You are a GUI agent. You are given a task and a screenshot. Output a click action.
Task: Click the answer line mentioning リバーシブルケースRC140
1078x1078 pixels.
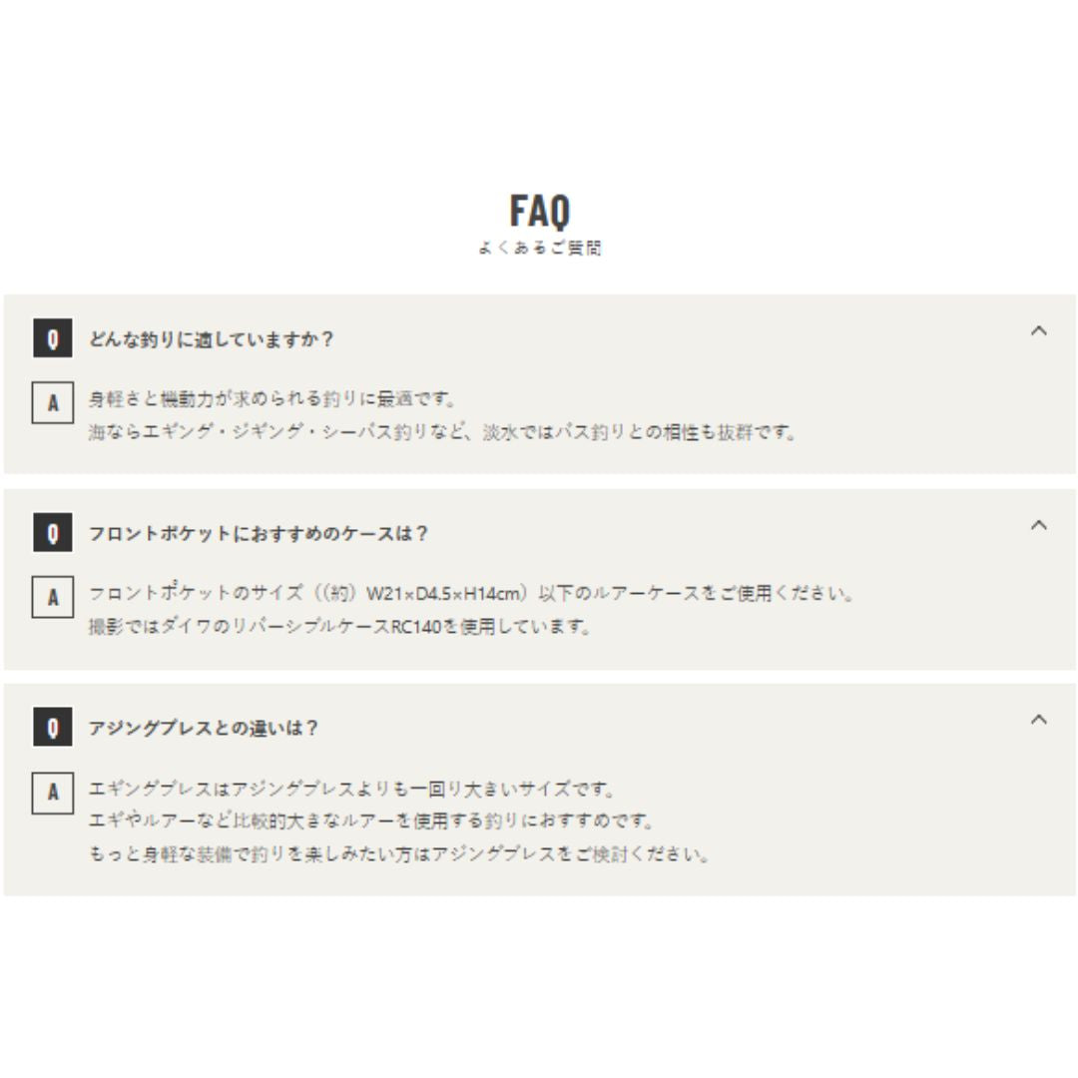point(339,627)
